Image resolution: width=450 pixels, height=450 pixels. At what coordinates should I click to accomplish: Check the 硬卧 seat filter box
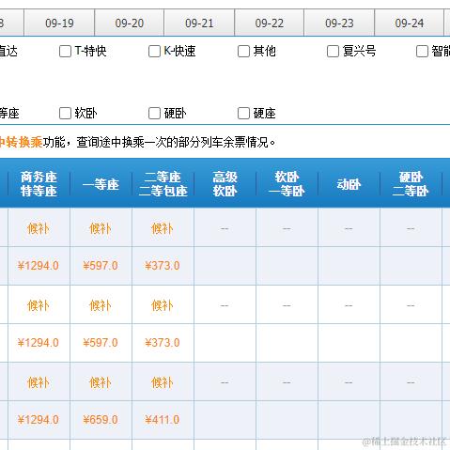point(154,114)
